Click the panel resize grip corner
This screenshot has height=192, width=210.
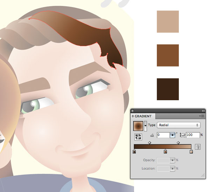tap(203, 175)
